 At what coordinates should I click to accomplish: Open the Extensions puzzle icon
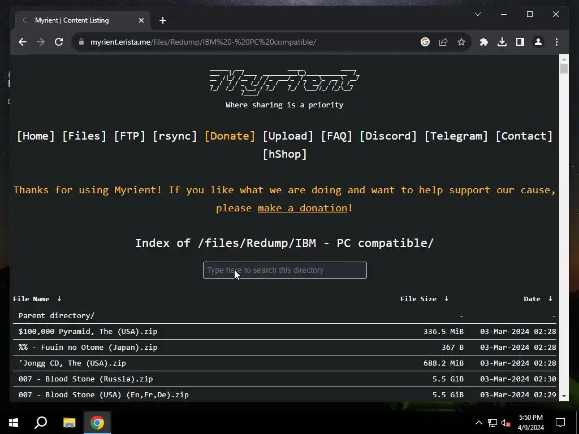(484, 42)
